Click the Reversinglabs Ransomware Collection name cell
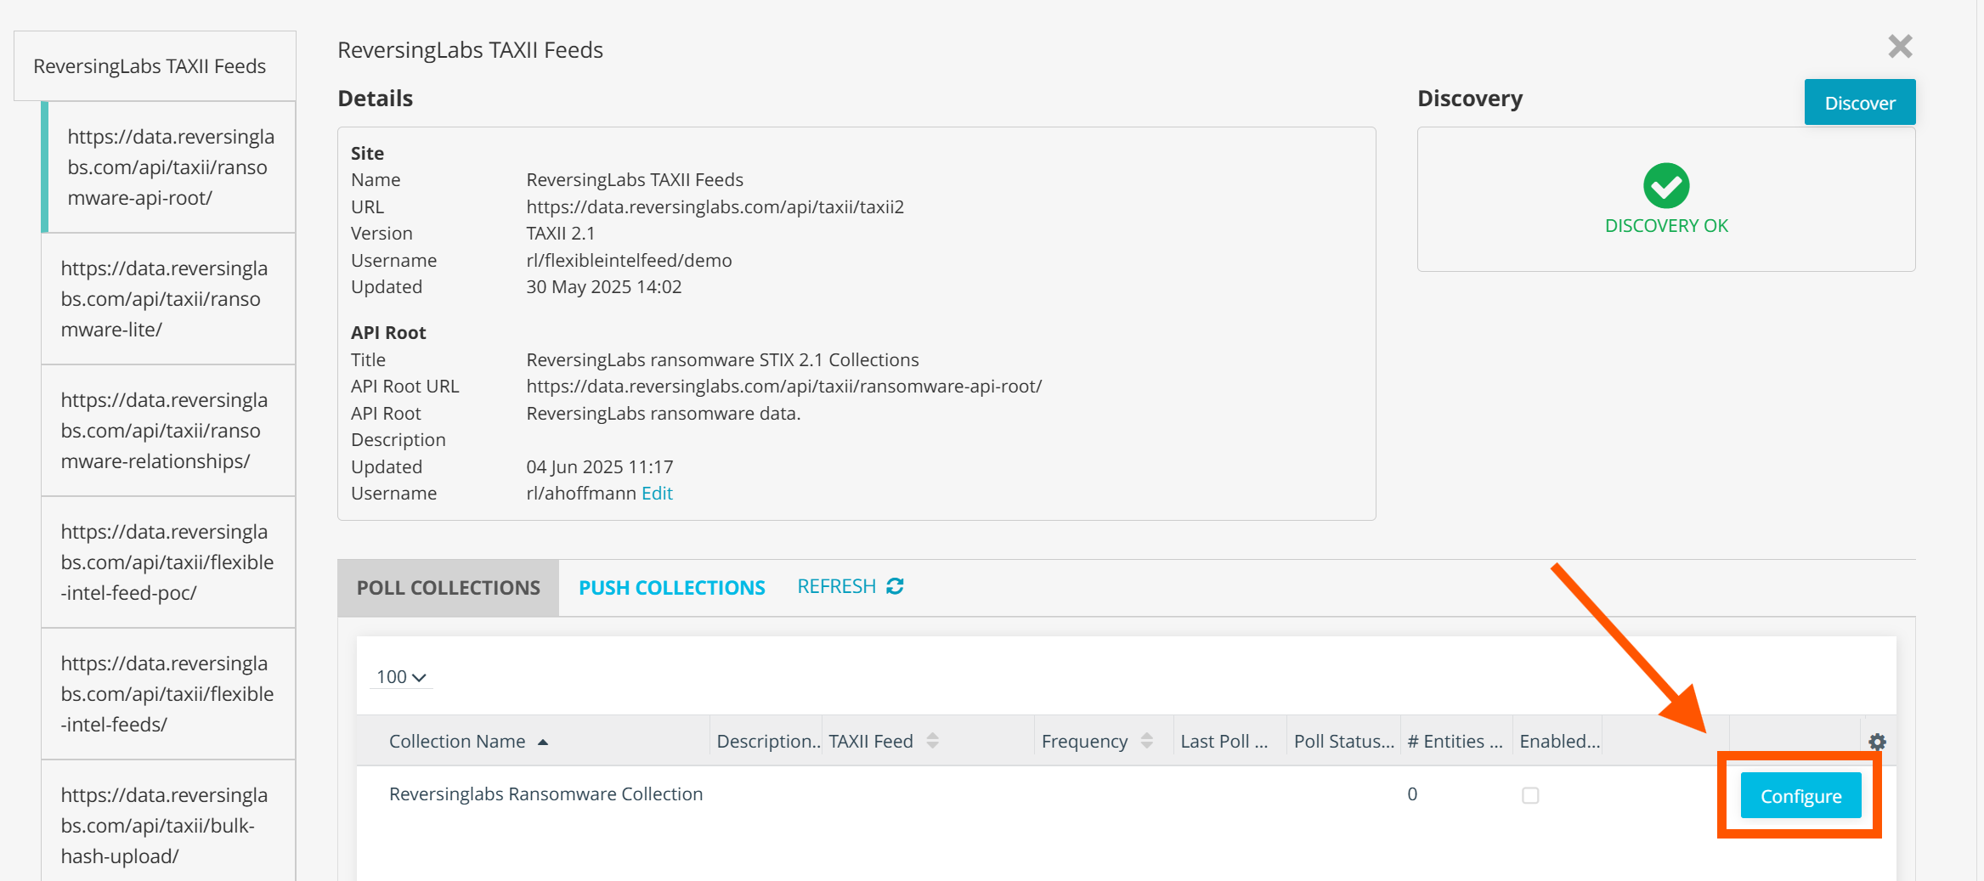Image resolution: width=1984 pixels, height=881 pixels. (546, 793)
